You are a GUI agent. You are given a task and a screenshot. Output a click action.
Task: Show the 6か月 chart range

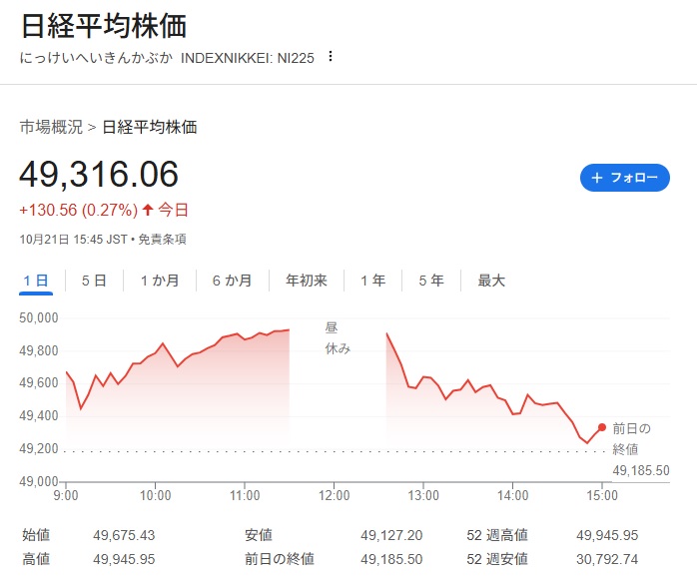[232, 281]
